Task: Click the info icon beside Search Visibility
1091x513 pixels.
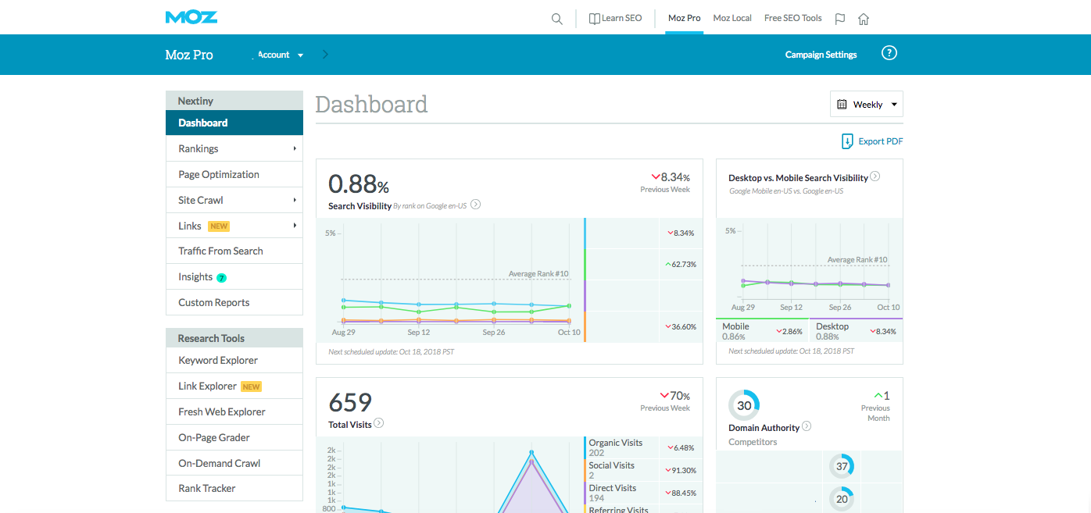Action: 475,205
